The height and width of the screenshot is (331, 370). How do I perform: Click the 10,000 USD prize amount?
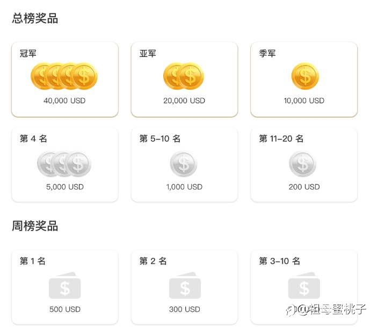click(304, 100)
